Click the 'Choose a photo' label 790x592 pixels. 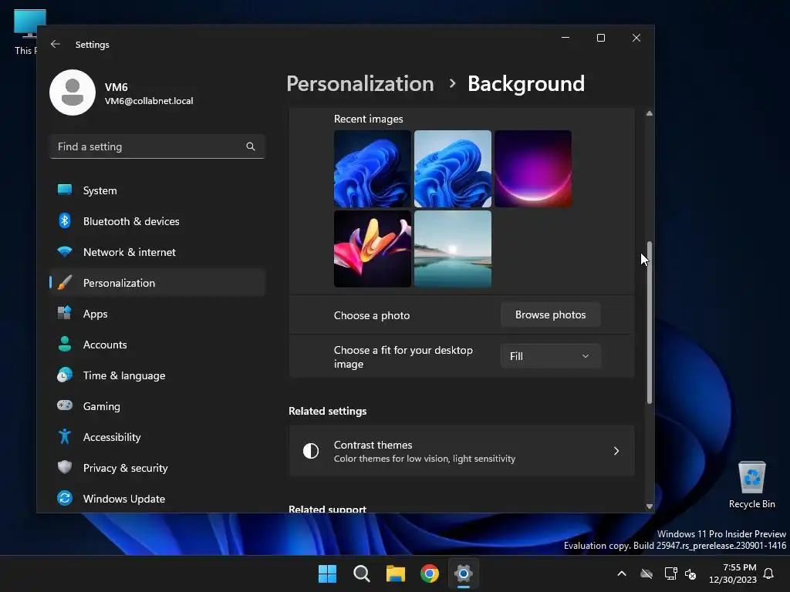click(372, 315)
